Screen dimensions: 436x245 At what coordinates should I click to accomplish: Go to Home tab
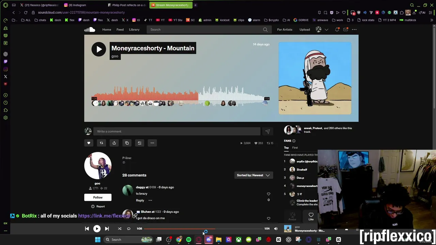pos(107,30)
